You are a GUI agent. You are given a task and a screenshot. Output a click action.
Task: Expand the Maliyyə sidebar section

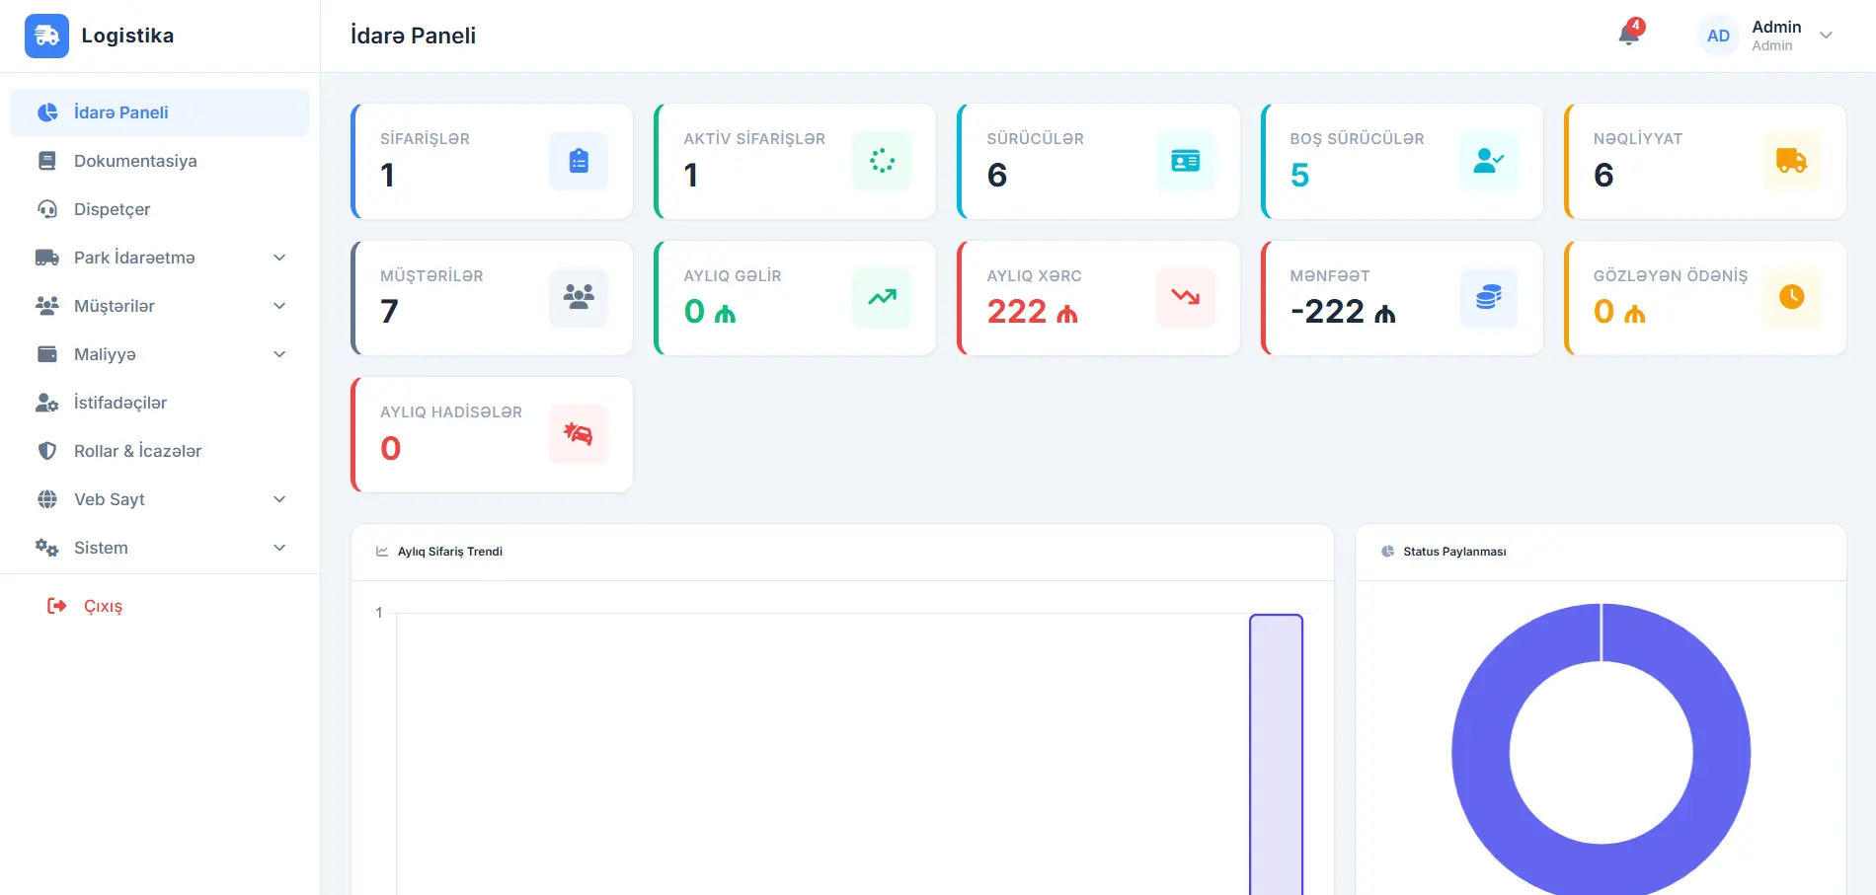click(x=279, y=354)
